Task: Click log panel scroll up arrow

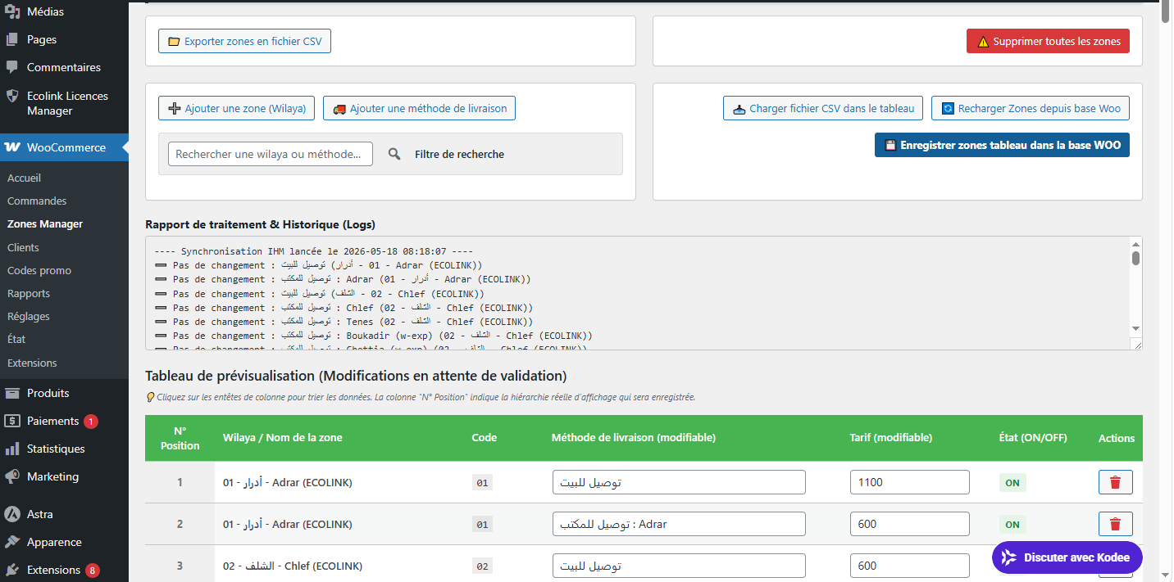Action: click(x=1135, y=244)
